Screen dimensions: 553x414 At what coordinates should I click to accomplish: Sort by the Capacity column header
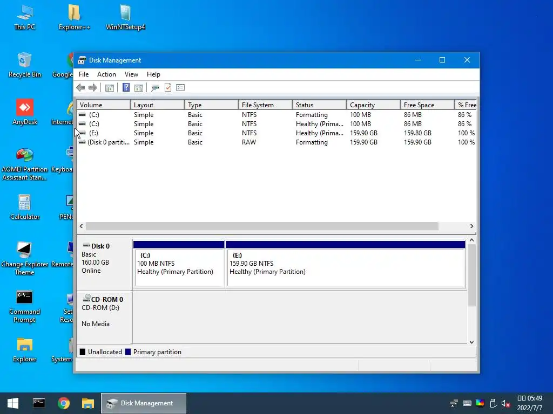pos(373,105)
